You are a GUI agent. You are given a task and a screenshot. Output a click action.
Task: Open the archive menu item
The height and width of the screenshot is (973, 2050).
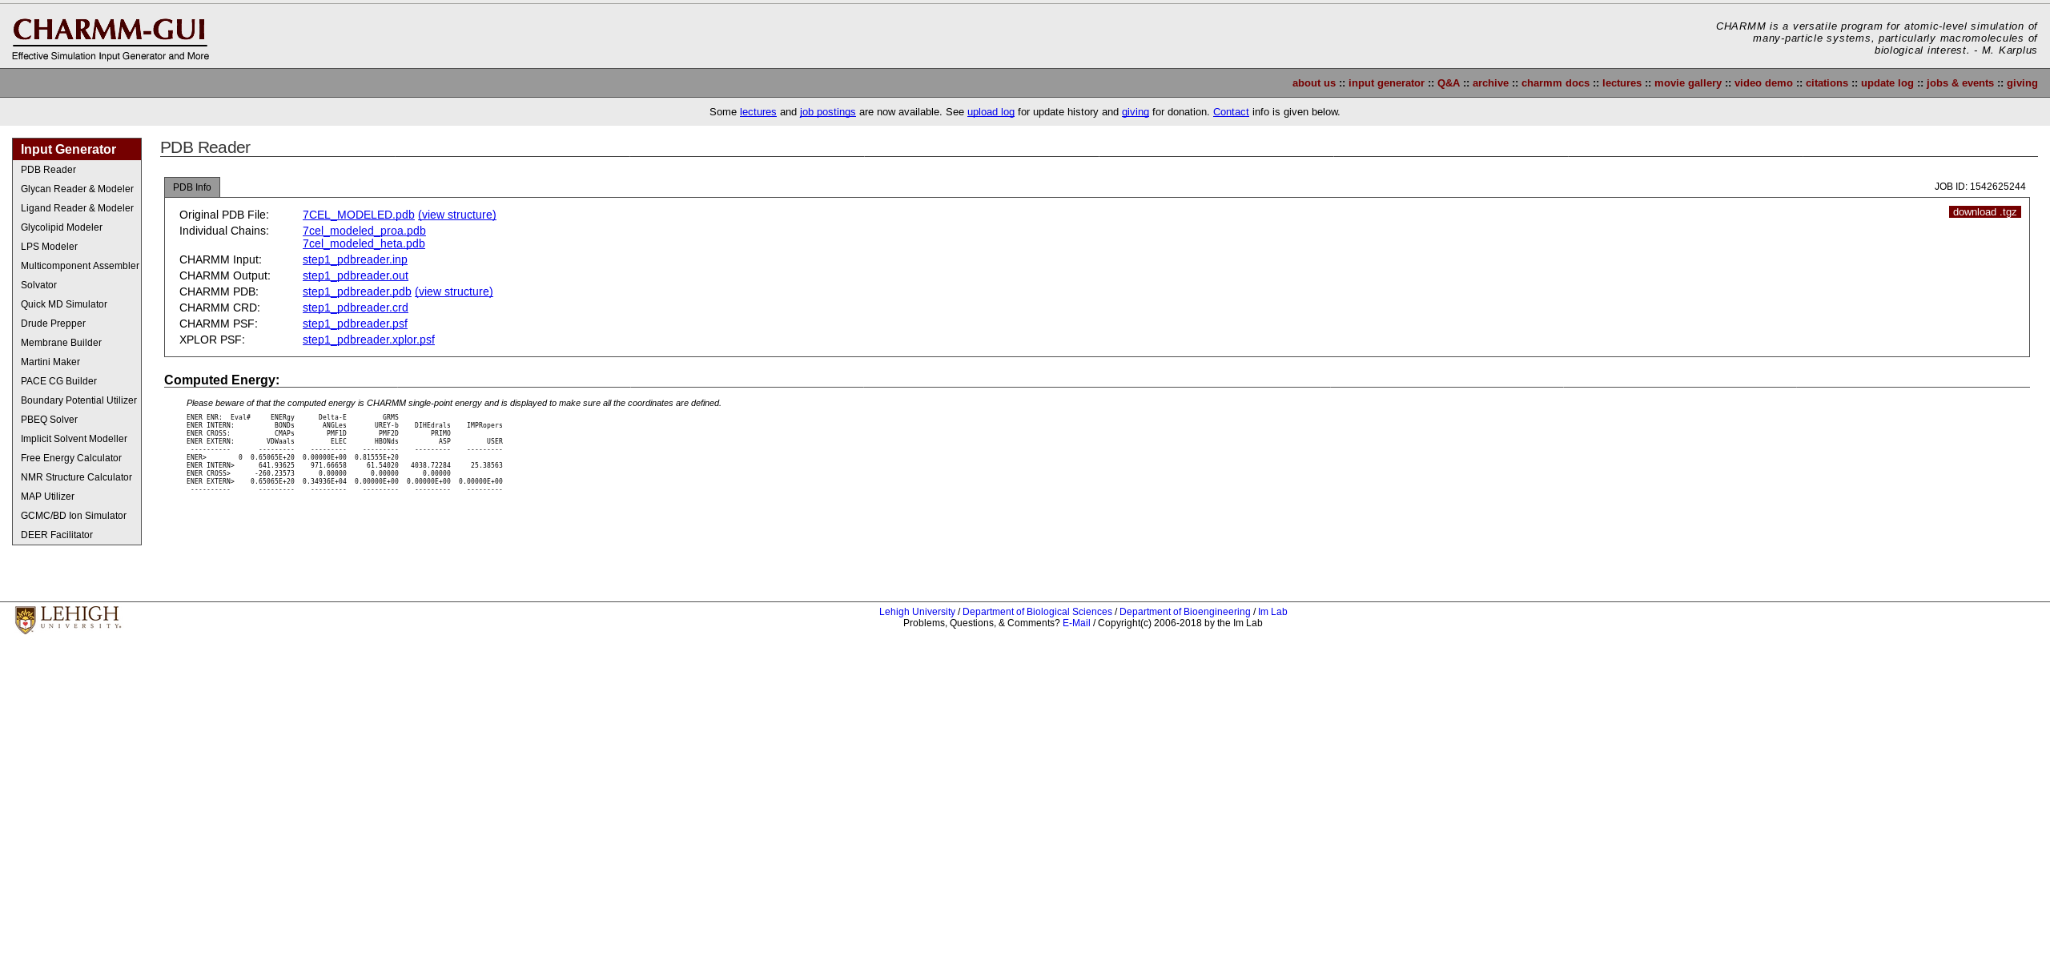(1490, 83)
